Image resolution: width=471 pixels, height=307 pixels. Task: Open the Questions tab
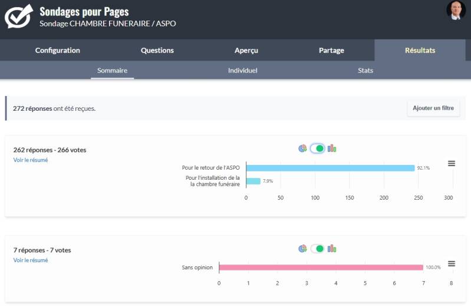tap(157, 50)
